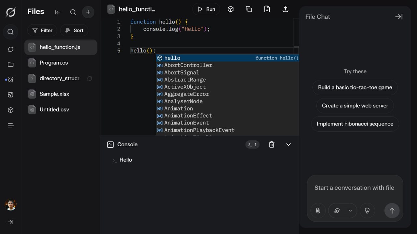The image size is (417, 234).
Task: Close the File Chat panel
Action: [x=399, y=17]
